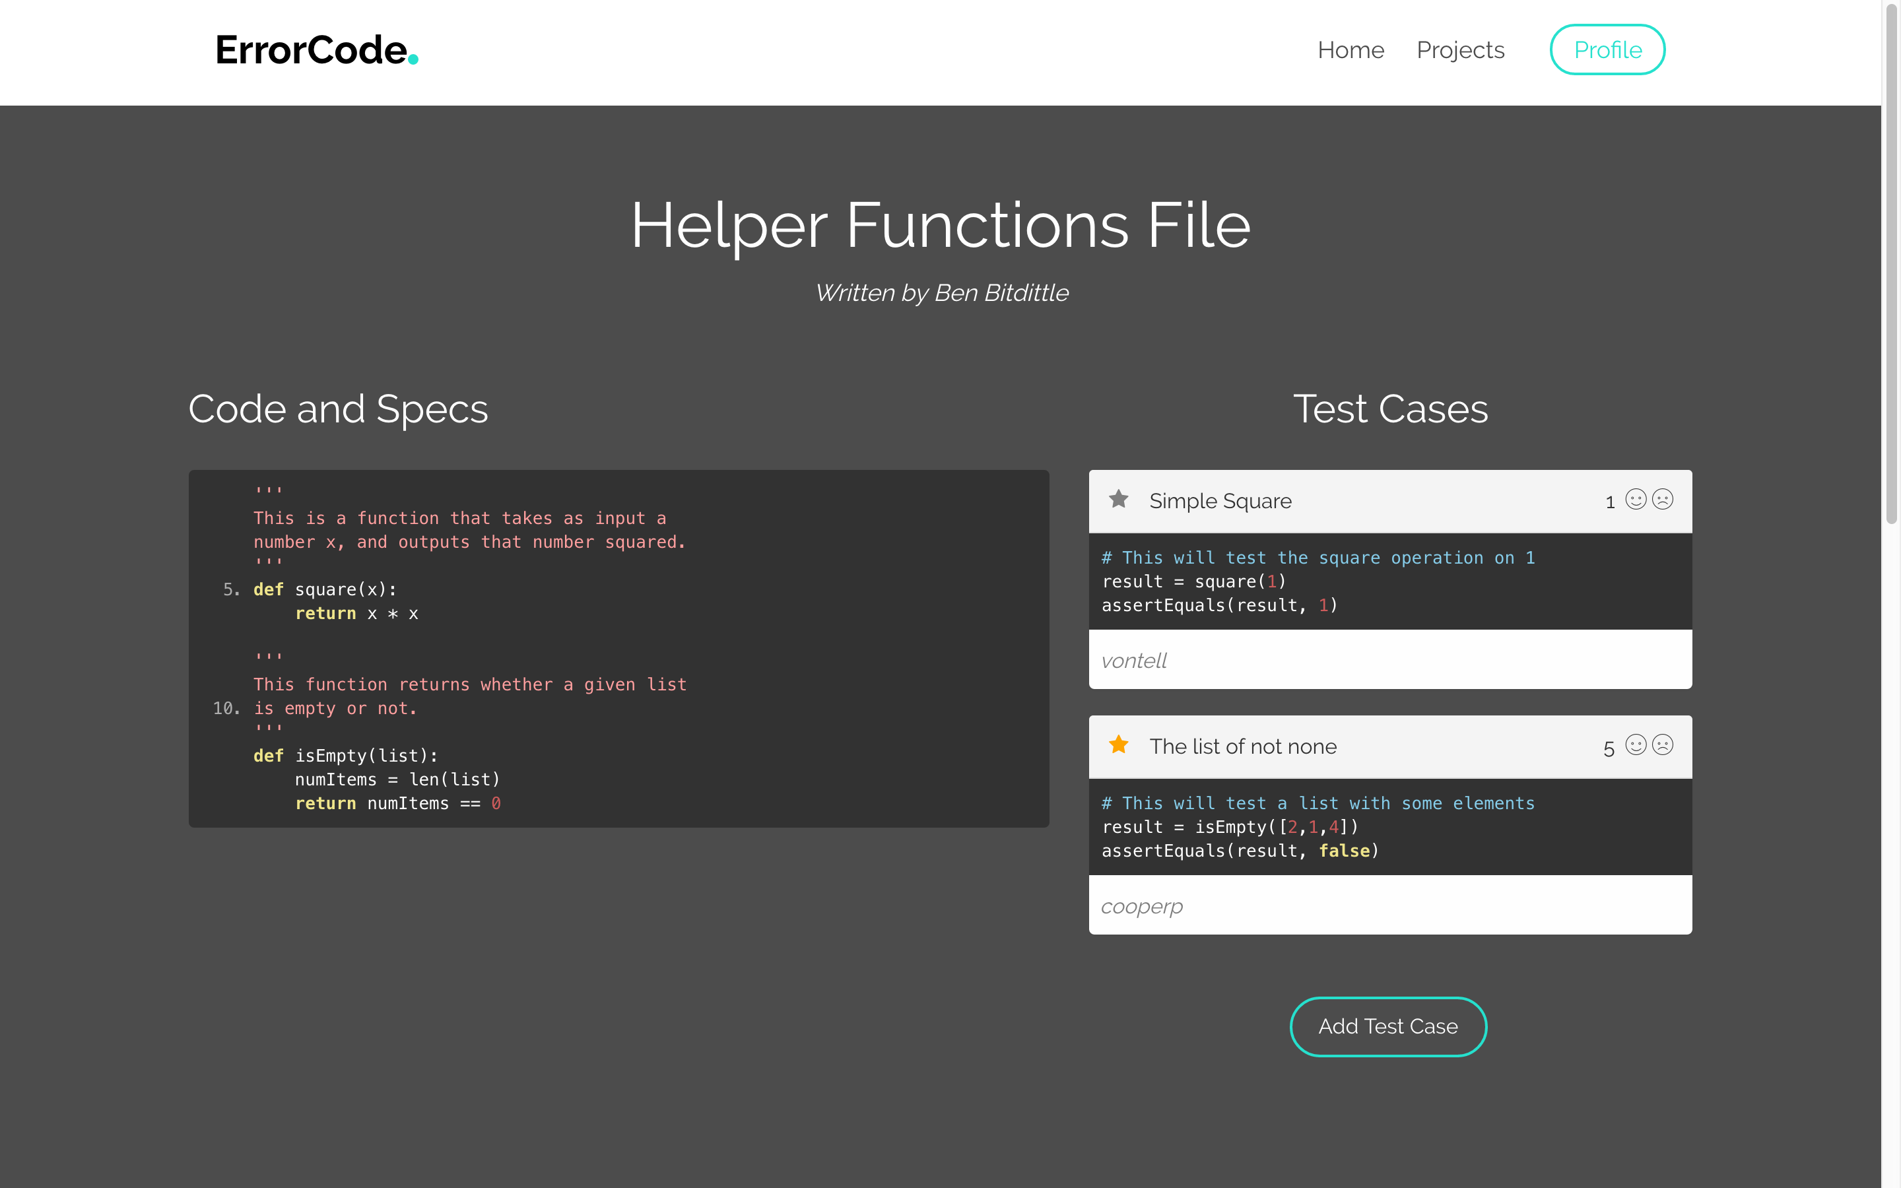This screenshot has width=1901, height=1188.
Task: Click the Profile button
Action: pos(1607,50)
